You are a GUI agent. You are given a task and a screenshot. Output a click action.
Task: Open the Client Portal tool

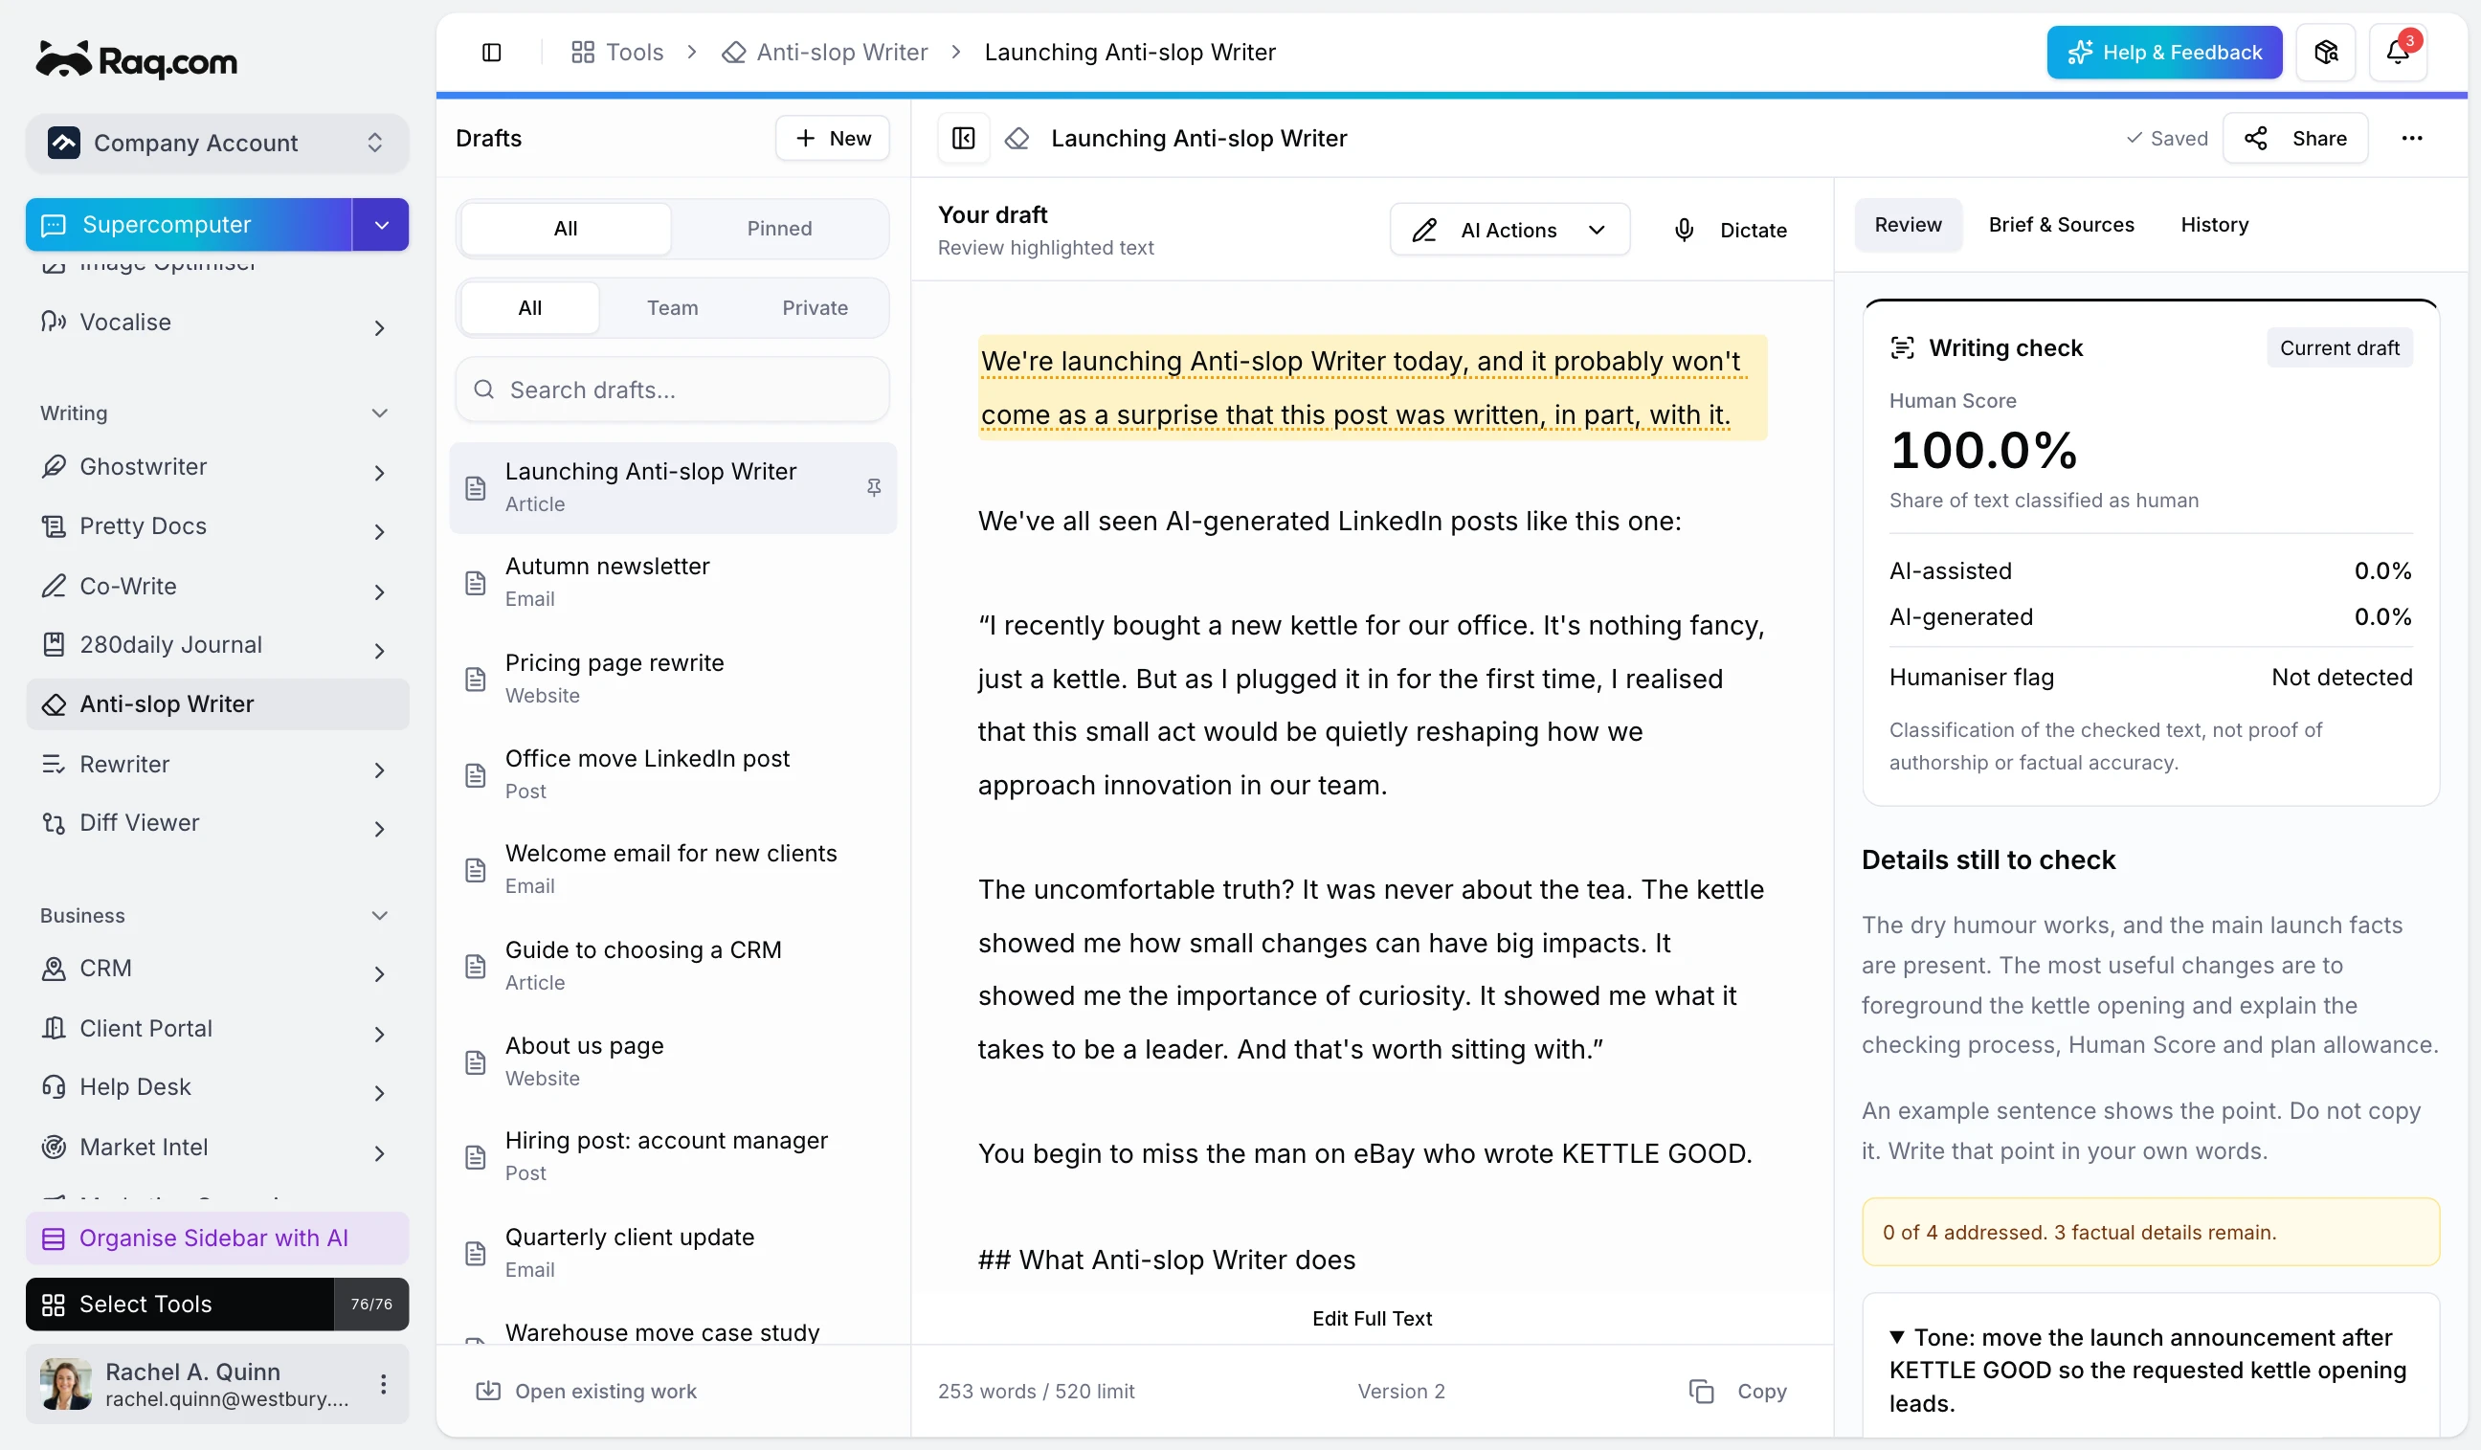216,1028
